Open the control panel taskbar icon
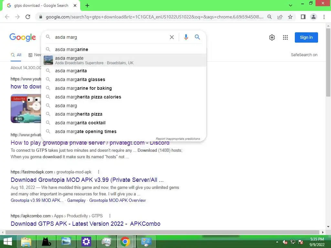The width and height of the screenshot is (331, 248). pyautogui.click(x=146, y=242)
